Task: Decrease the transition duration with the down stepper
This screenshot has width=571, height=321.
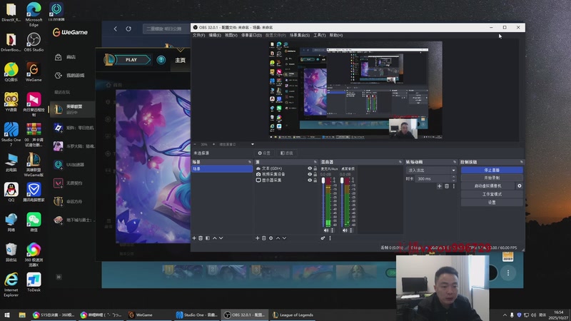Action: pos(454,180)
